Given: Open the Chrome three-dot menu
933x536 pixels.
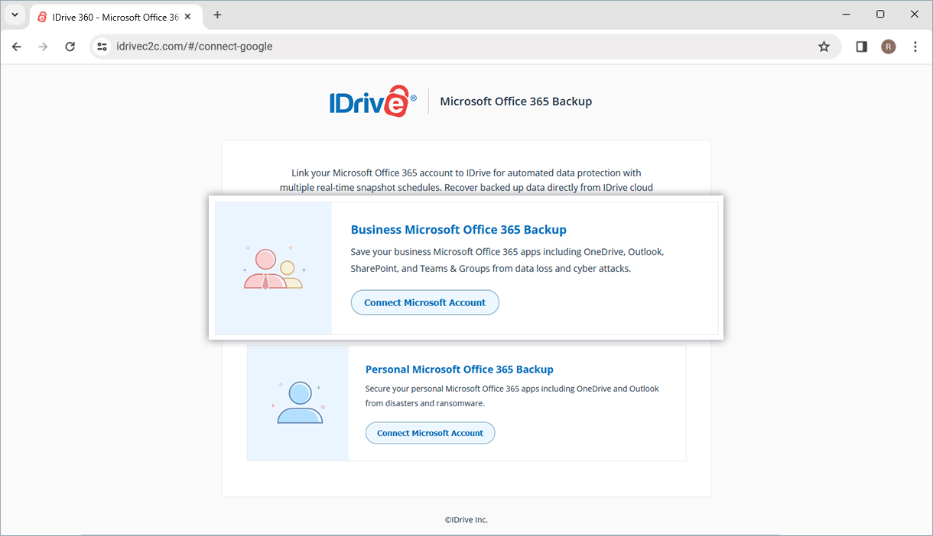Looking at the screenshot, I should click(x=915, y=47).
